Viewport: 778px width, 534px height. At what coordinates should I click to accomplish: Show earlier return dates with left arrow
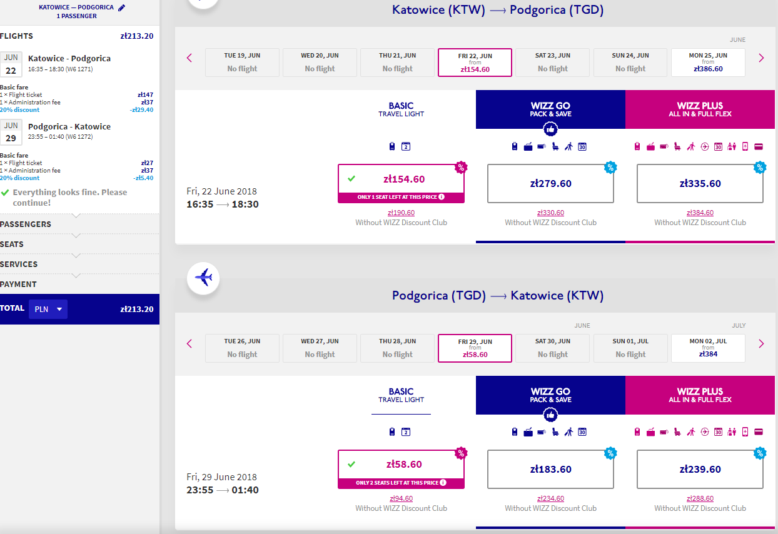(189, 343)
